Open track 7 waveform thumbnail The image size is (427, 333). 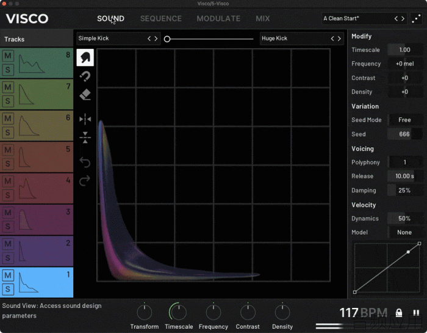pos(26,94)
